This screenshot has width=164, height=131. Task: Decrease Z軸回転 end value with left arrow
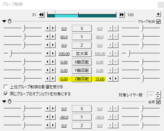110,79
